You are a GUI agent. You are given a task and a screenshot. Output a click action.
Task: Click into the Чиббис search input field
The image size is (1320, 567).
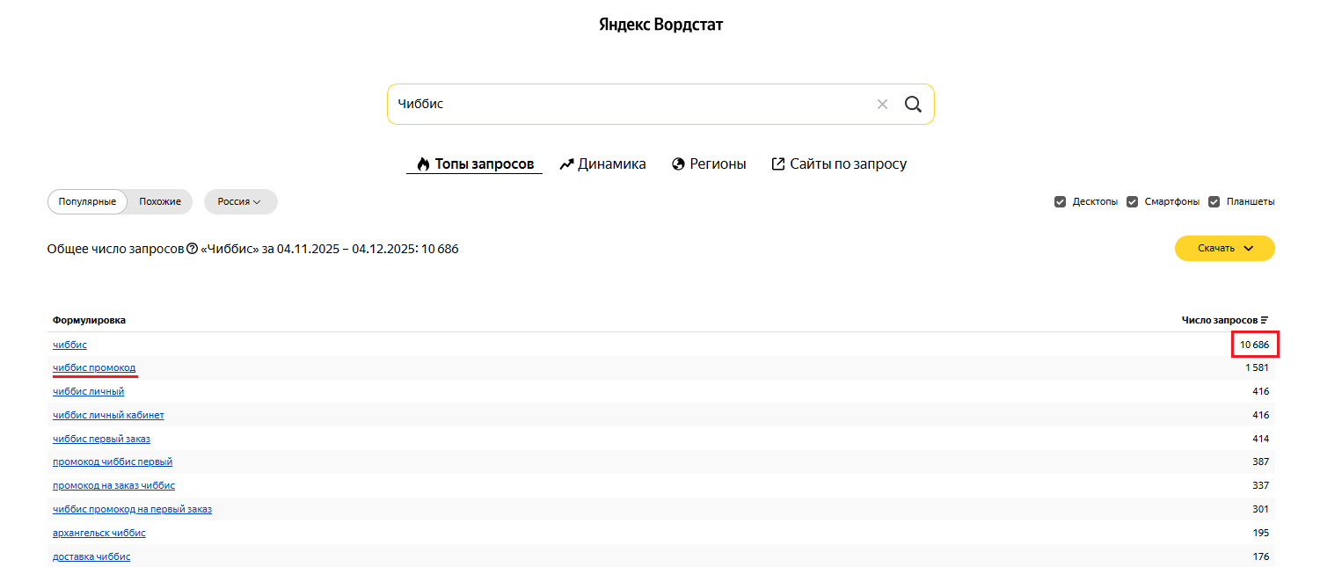pos(629,105)
